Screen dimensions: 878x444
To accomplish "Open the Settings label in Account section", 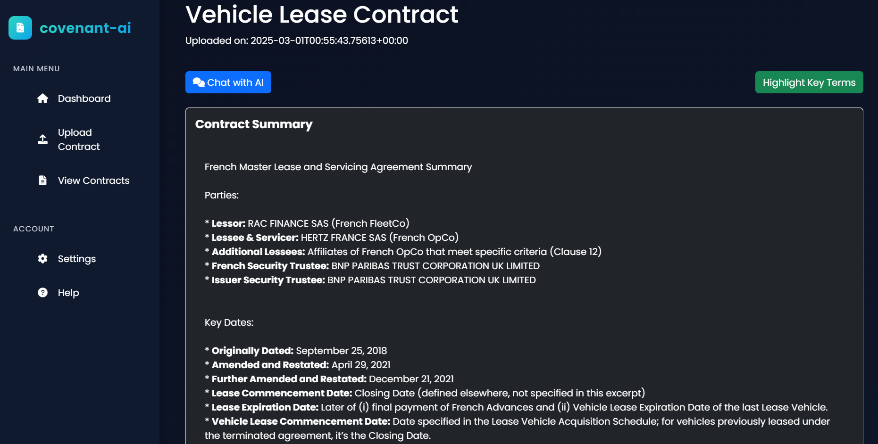I will pyautogui.click(x=76, y=259).
